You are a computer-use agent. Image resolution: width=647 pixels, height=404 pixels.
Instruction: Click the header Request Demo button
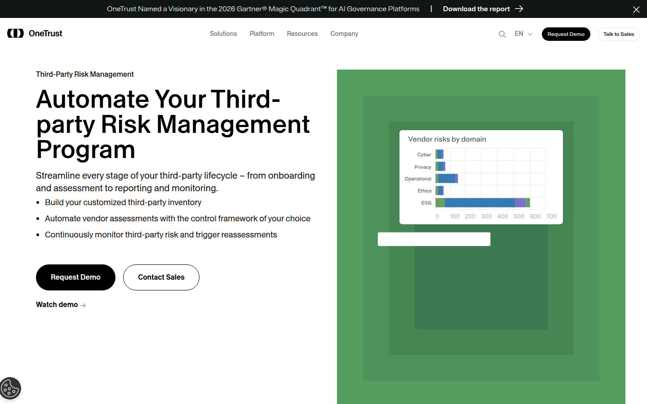[566, 34]
